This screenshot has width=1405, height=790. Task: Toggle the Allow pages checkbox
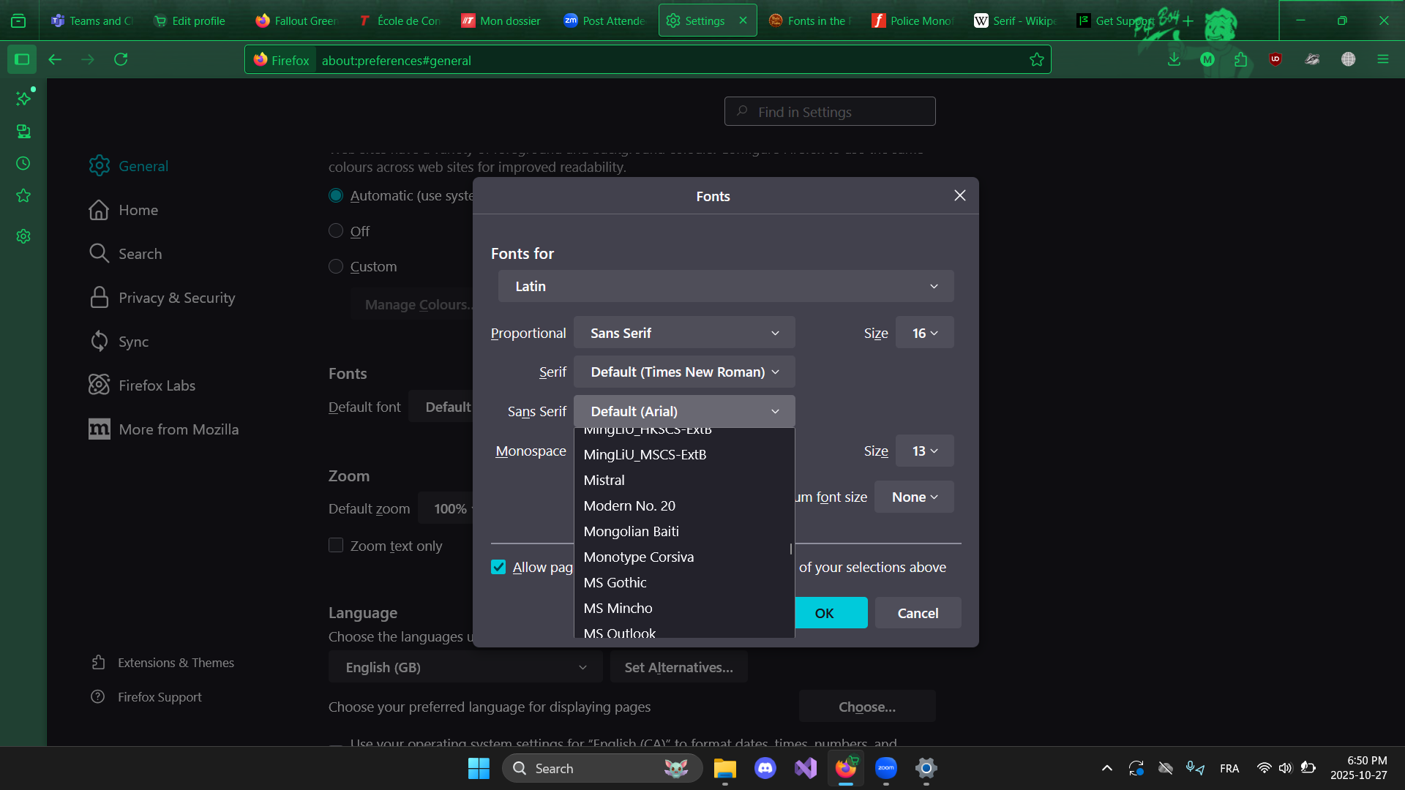[x=498, y=568]
